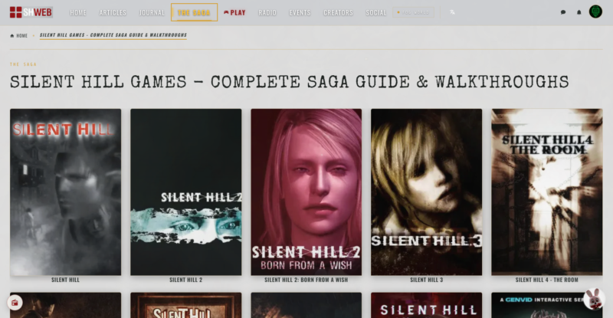This screenshot has width=613, height=318.
Task: Click the language translate icon
Action: click(452, 12)
